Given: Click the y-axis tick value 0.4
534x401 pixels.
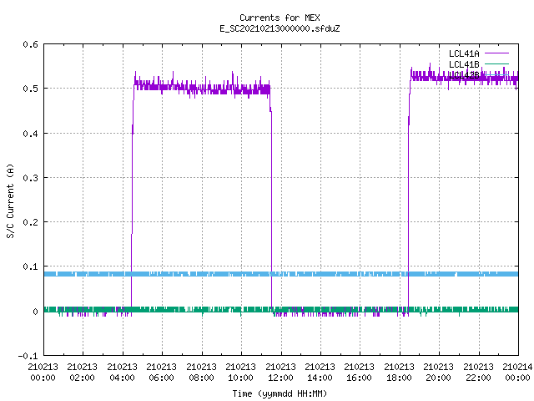Looking at the screenshot, I should [30, 134].
